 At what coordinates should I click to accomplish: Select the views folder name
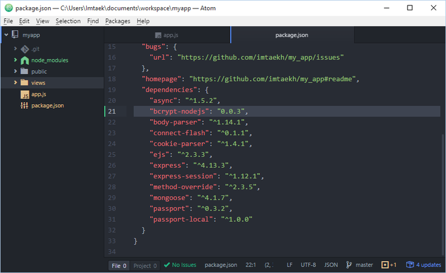(39, 83)
